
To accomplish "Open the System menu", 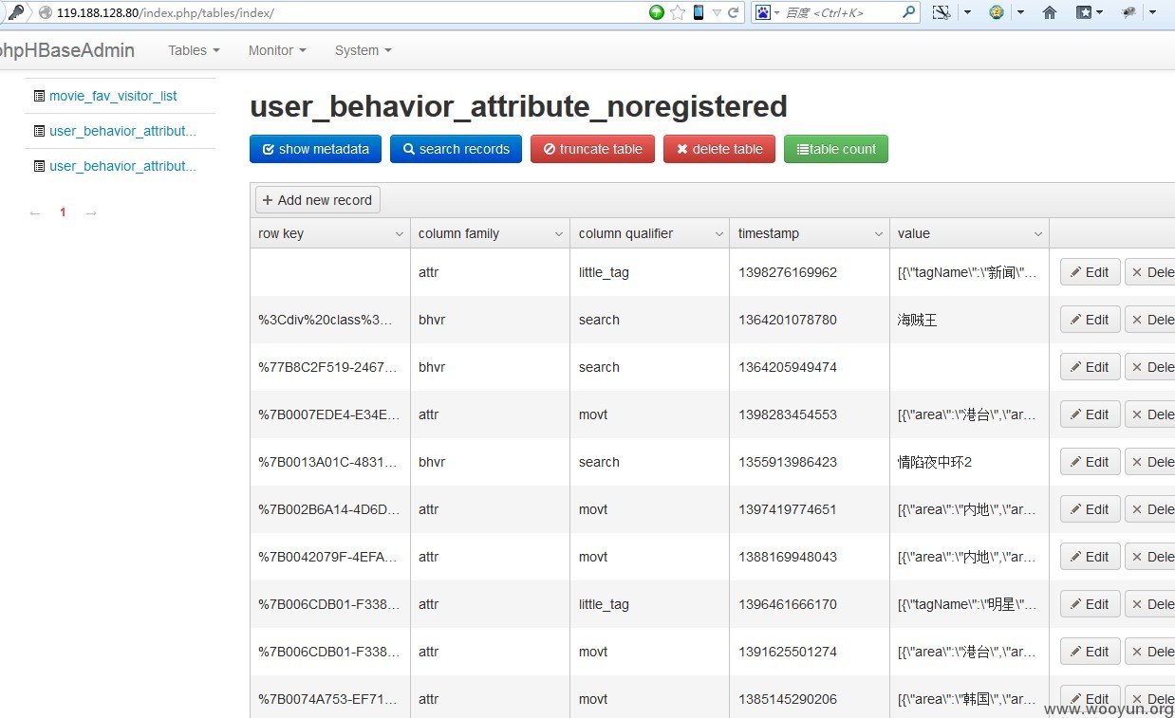I will (x=362, y=50).
